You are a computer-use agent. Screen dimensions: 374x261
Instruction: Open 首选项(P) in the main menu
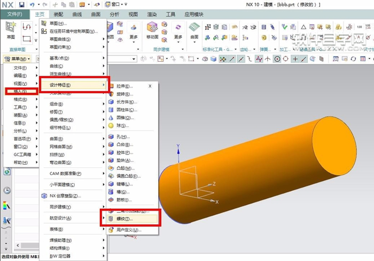tap(21, 138)
